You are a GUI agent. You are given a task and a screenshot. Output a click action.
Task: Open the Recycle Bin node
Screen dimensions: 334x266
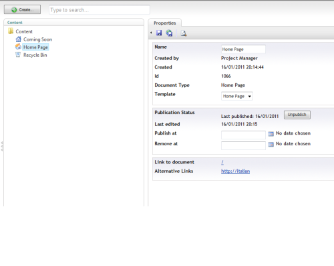[35, 55]
